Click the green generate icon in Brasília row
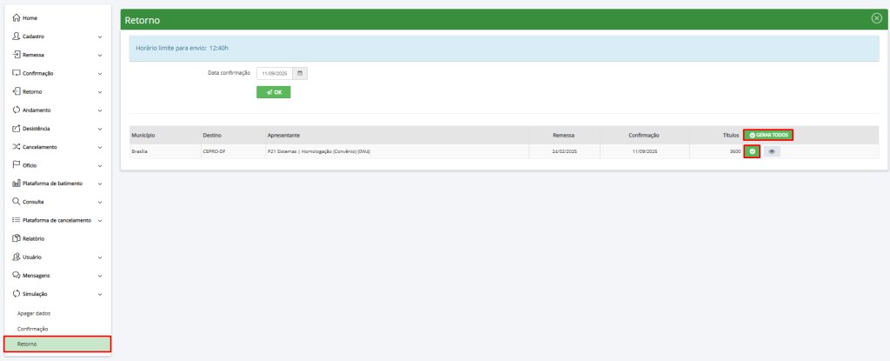Image resolution: width=890 pixels, height=361 pixels. 752,151
